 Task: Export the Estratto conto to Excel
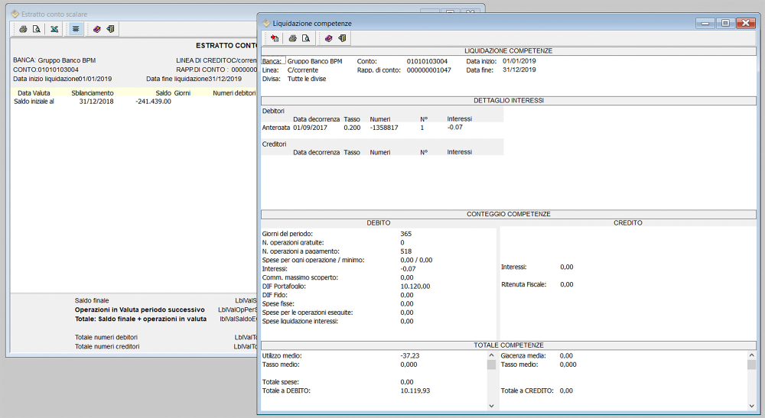click(54, 29)
